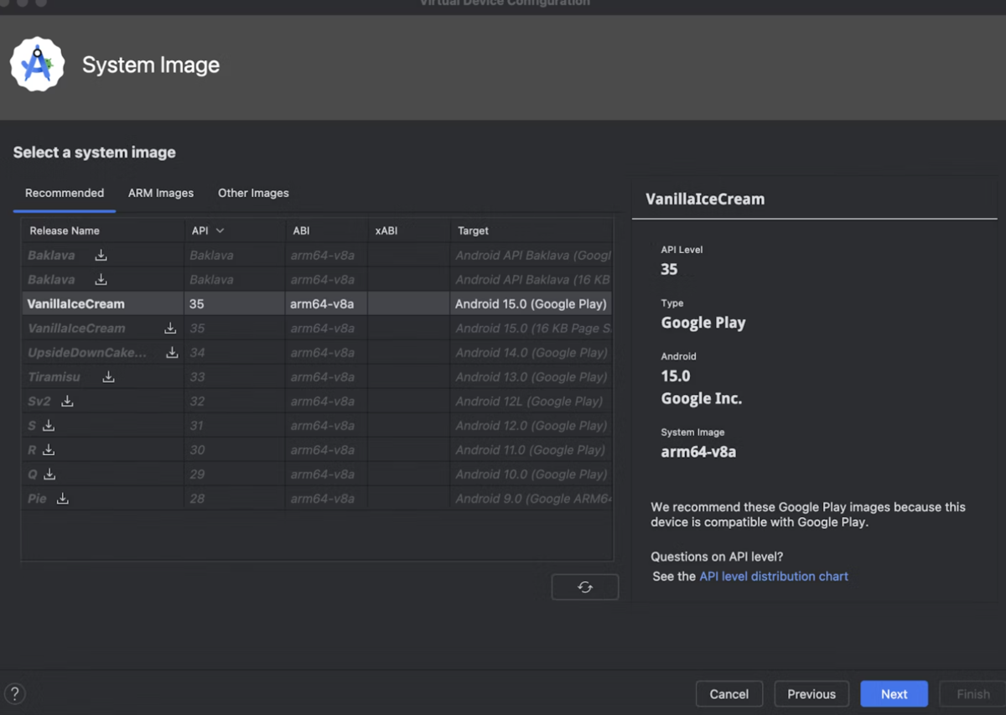1006x715 pixels.
Task: Click the Sv2 release name
Action: (x=39, y=401)
